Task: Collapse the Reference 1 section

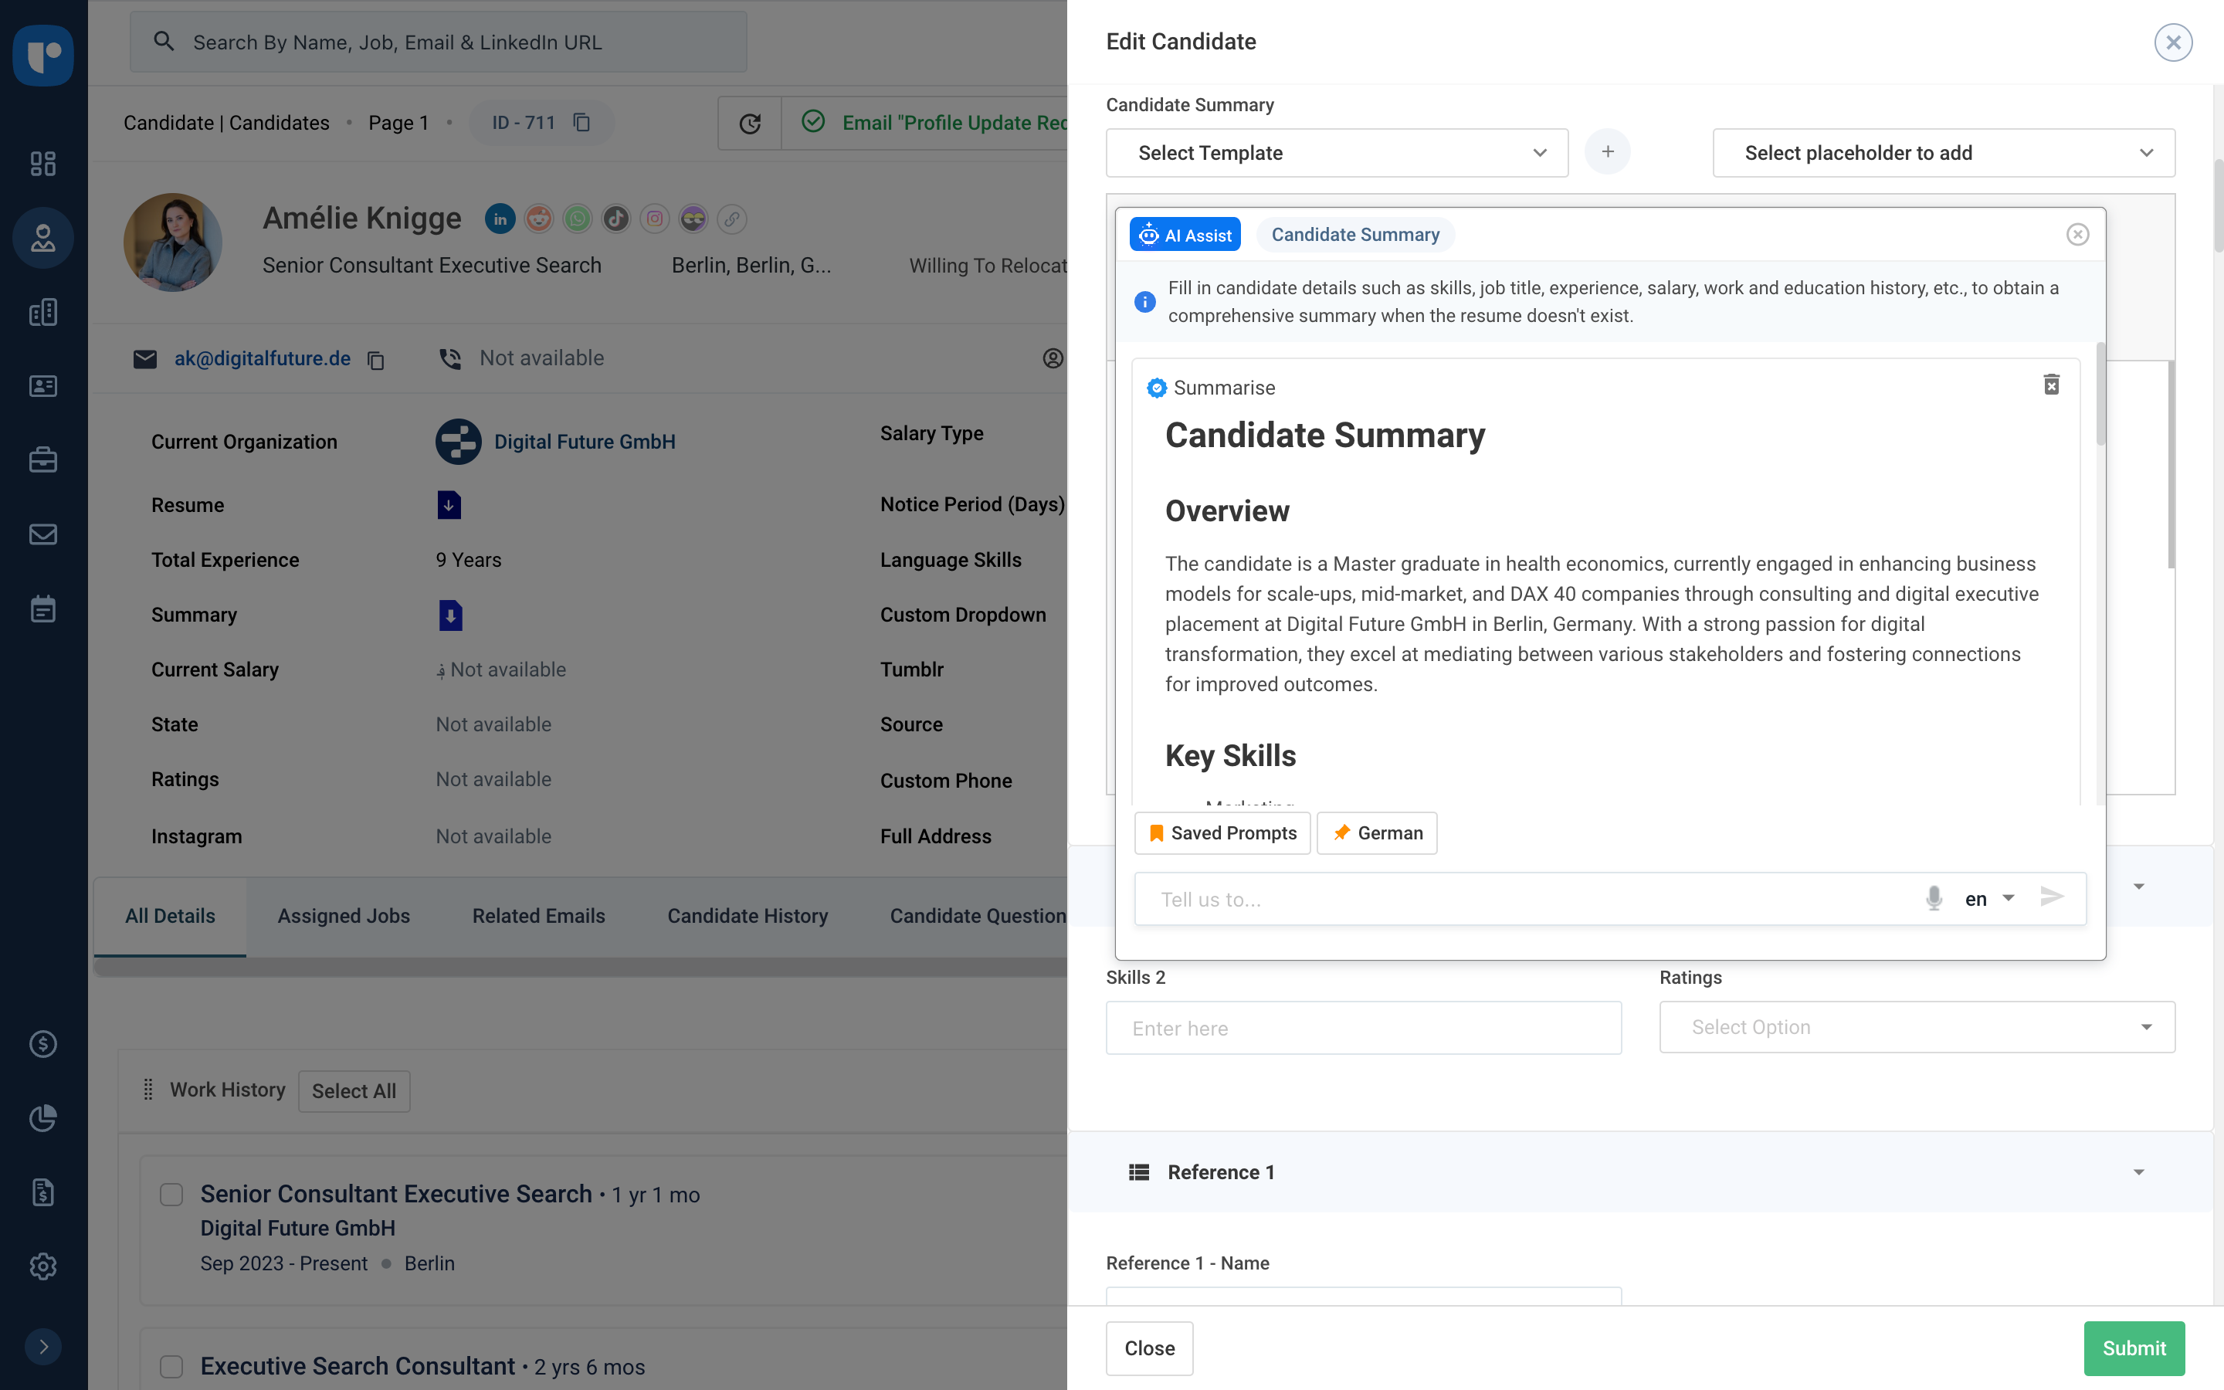Action: [x=2138, y=1171]
